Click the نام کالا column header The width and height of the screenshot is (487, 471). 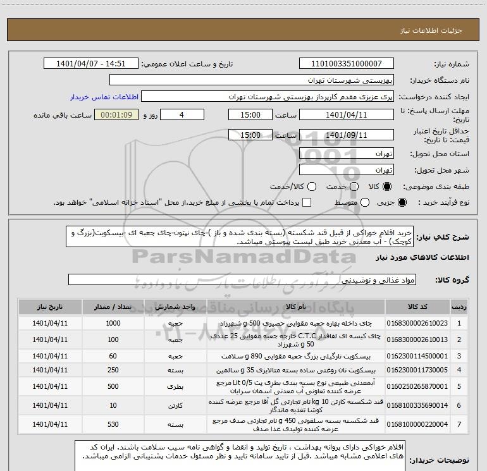click(296, 307)
